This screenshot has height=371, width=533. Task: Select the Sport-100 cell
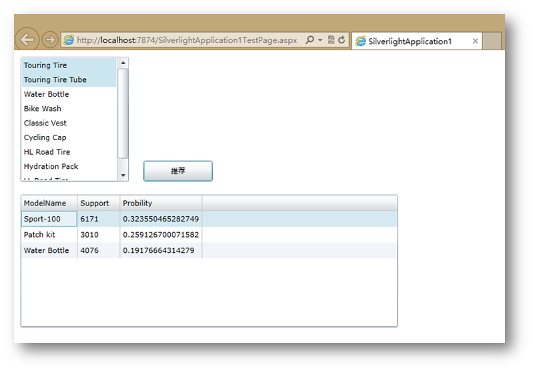coord(49,219)
